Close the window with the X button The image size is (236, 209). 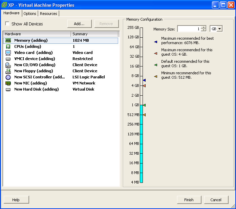click(231, 5)
